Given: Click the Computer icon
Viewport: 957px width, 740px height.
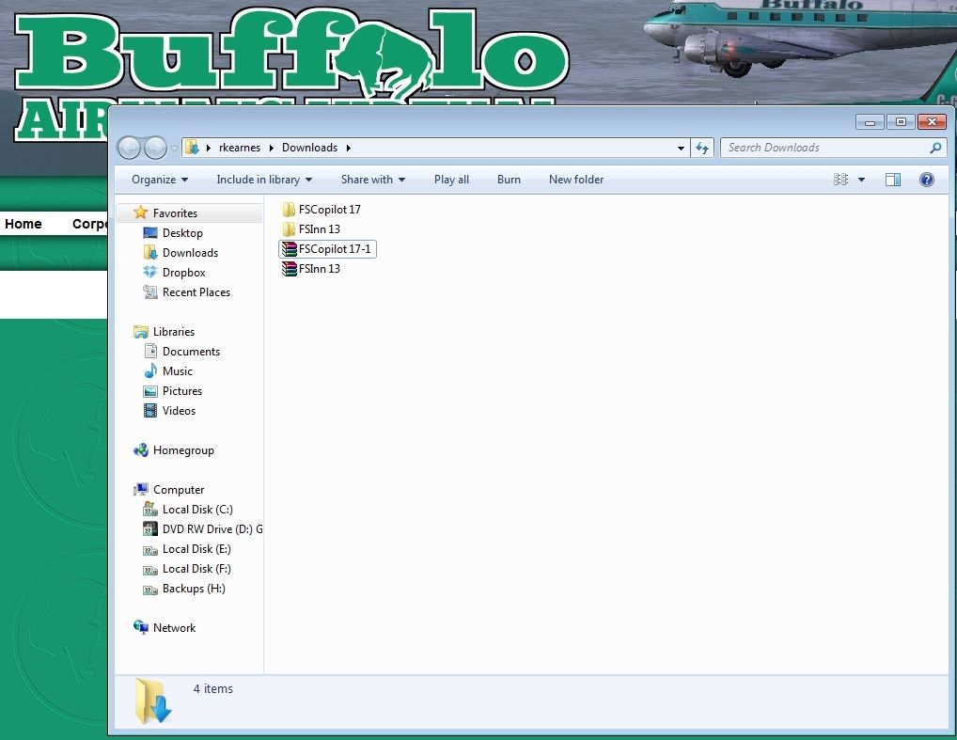Looking at the screenshot, I should pyautogui.click(x=141, y=489).
